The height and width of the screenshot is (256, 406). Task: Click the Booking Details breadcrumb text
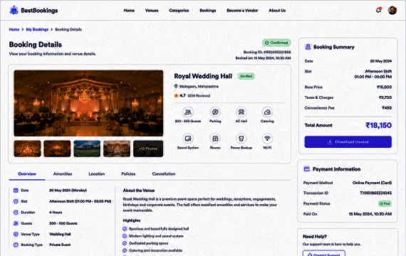(x=68, y=29)
